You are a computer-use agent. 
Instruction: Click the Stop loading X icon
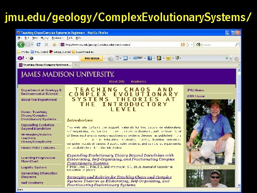(x=46, y=44)
